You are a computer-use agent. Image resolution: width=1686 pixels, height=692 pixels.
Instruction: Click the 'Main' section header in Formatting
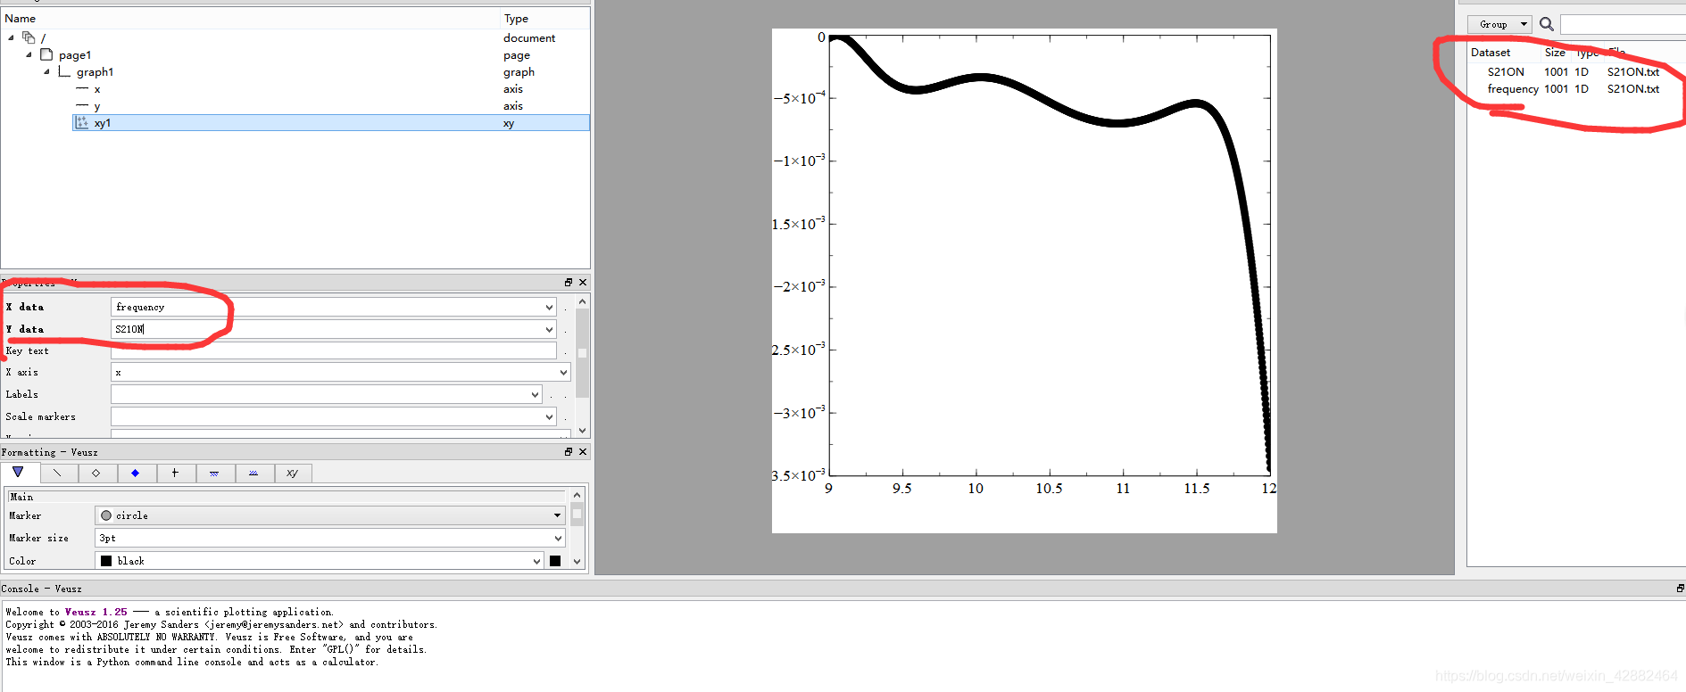(286, 497)
